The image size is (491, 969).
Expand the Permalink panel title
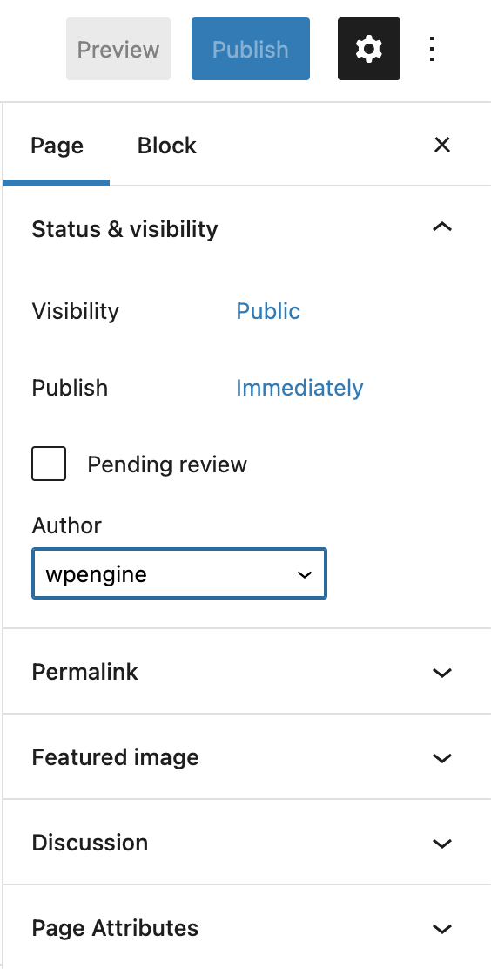[x=84, y=672]
